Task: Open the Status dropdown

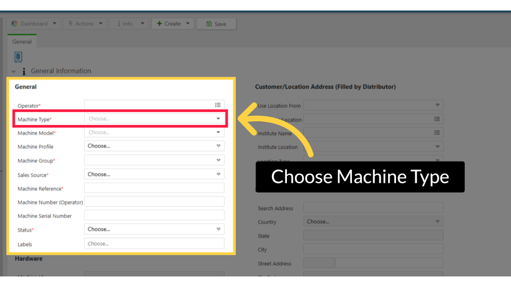Action: (154, 230)
